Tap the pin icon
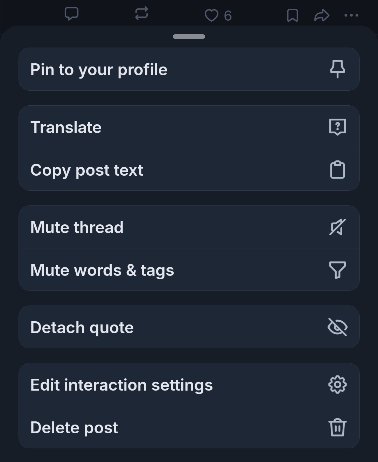This screenshot has width=378, height=462. [337, 69]
